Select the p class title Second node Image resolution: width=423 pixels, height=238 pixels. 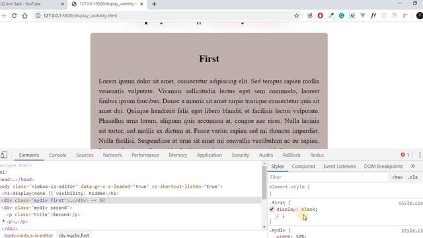pos(43,214)
